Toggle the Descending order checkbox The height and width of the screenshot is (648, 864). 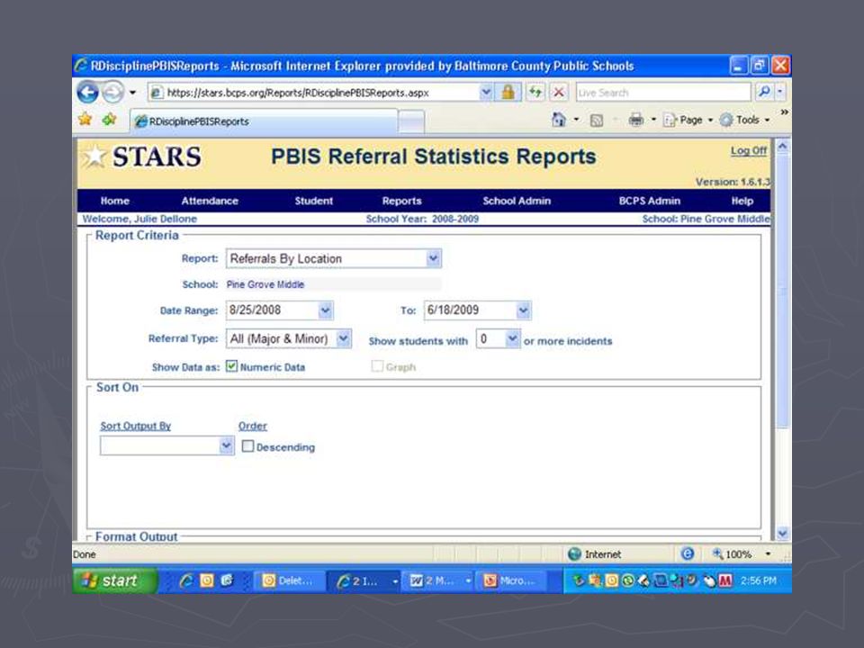point(248,445)
